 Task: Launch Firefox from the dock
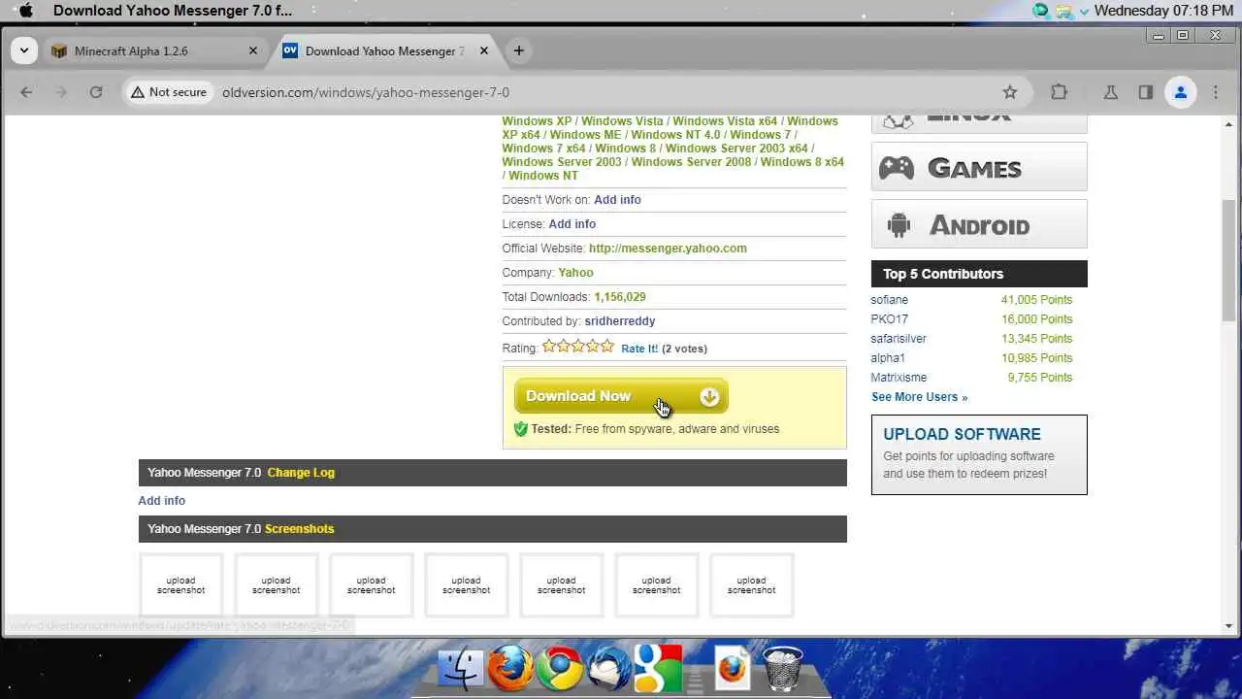pyautogui.click(x=510, y=668)
